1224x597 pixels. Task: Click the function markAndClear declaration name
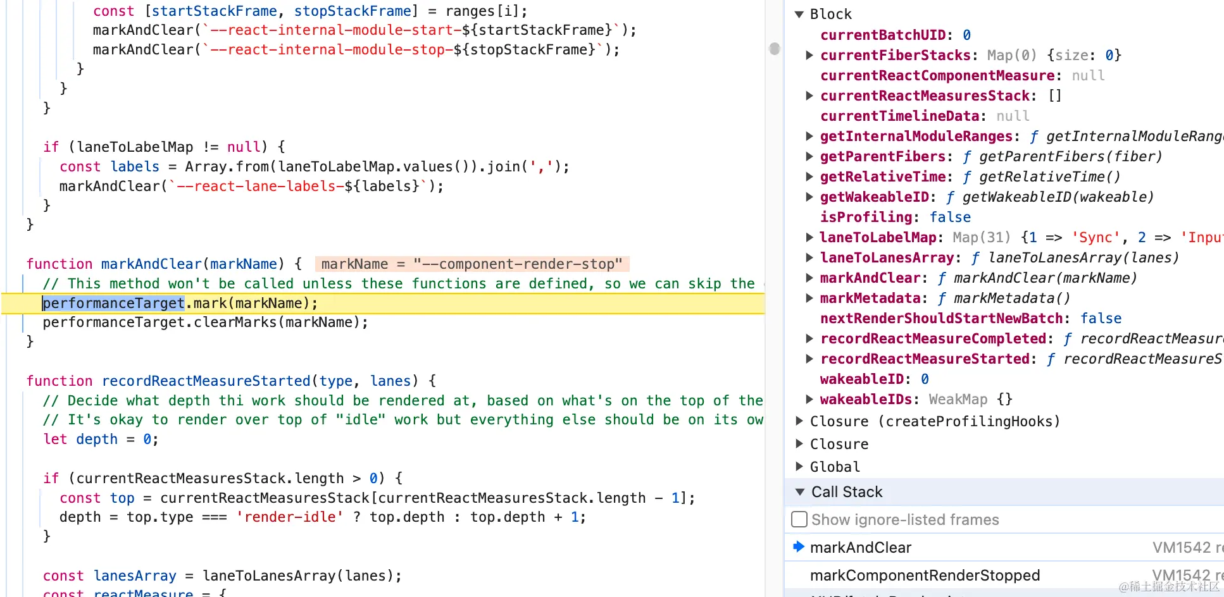151,264
